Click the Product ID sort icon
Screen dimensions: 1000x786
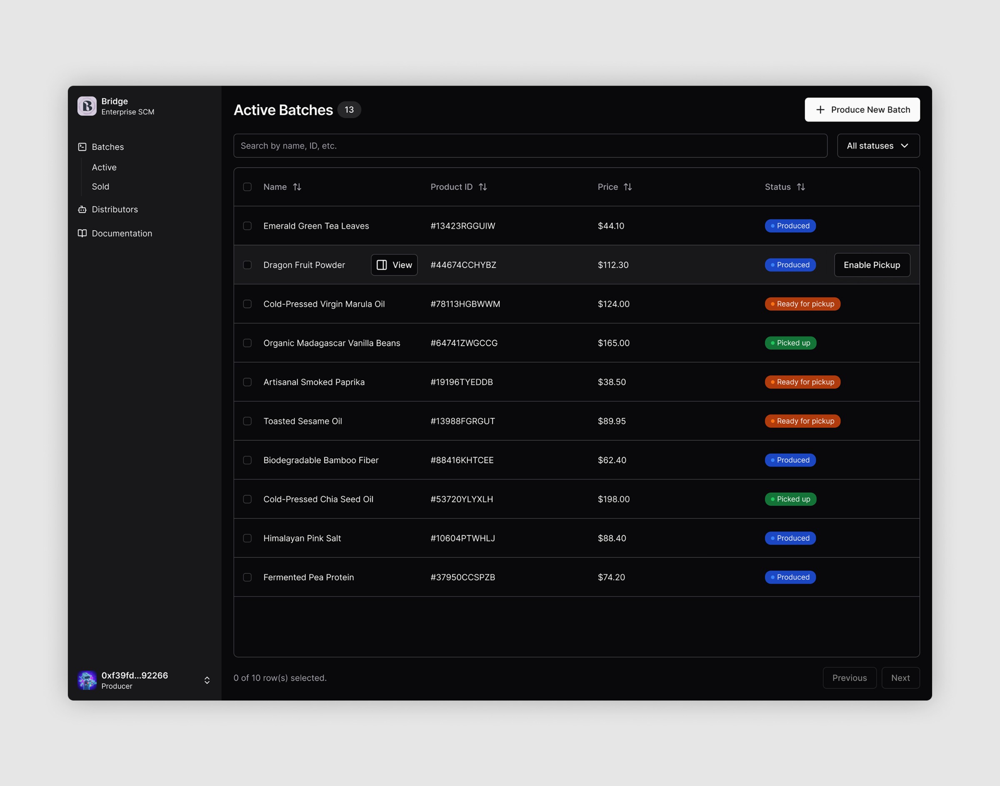click(483, 187)
